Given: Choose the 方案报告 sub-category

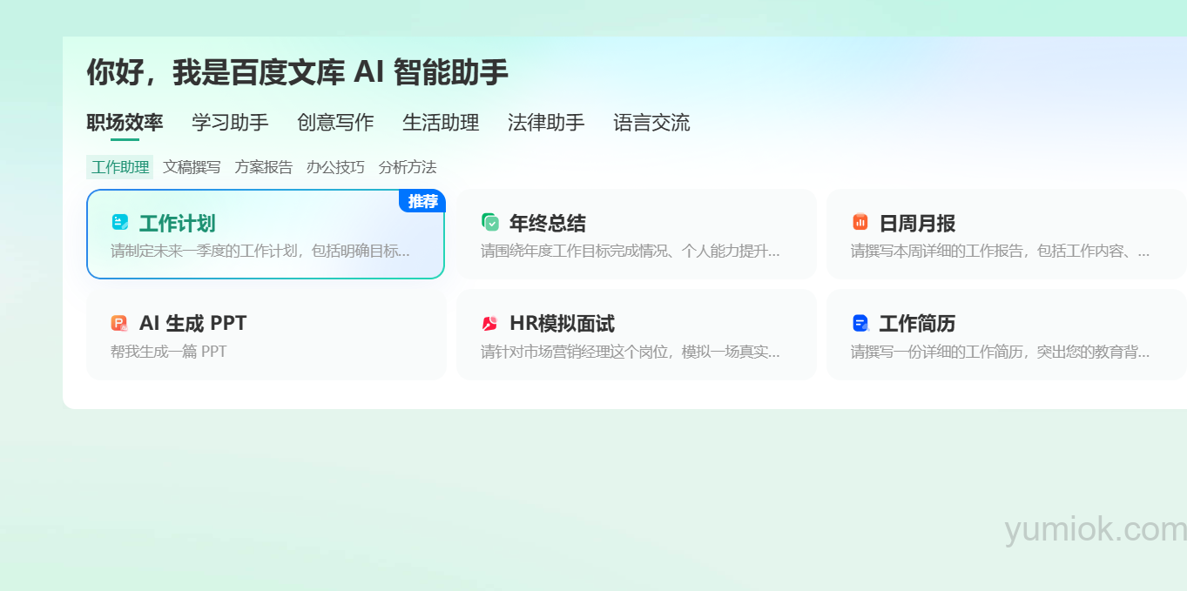Looking at the screenshot, I should (264, 167).
